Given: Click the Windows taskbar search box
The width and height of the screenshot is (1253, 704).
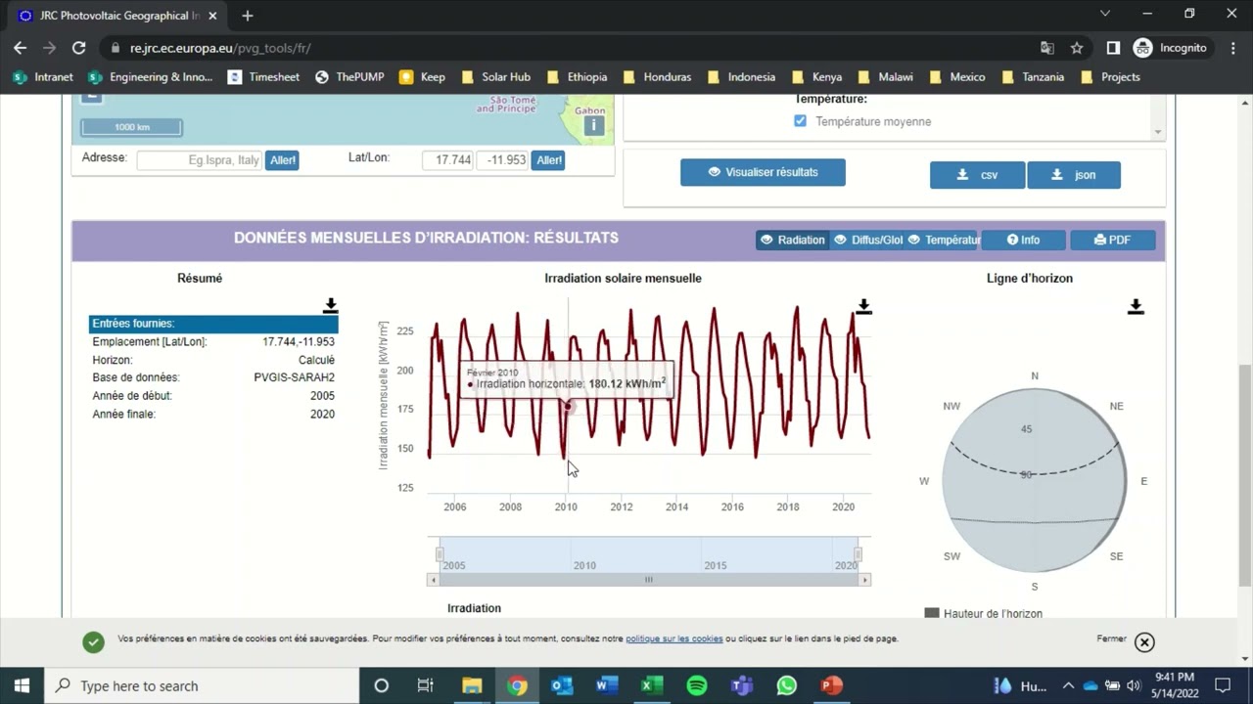Looking at the screenshot, I should (x=203, y=685).
